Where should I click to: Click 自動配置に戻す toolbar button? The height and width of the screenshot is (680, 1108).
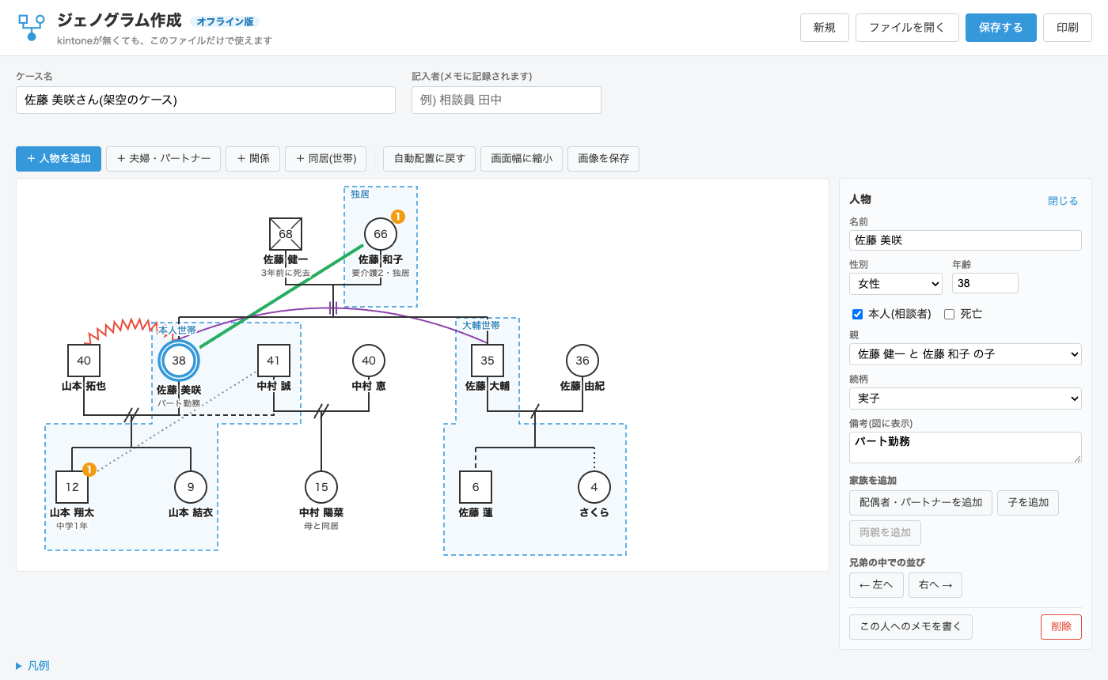click(x=430, y=159)
